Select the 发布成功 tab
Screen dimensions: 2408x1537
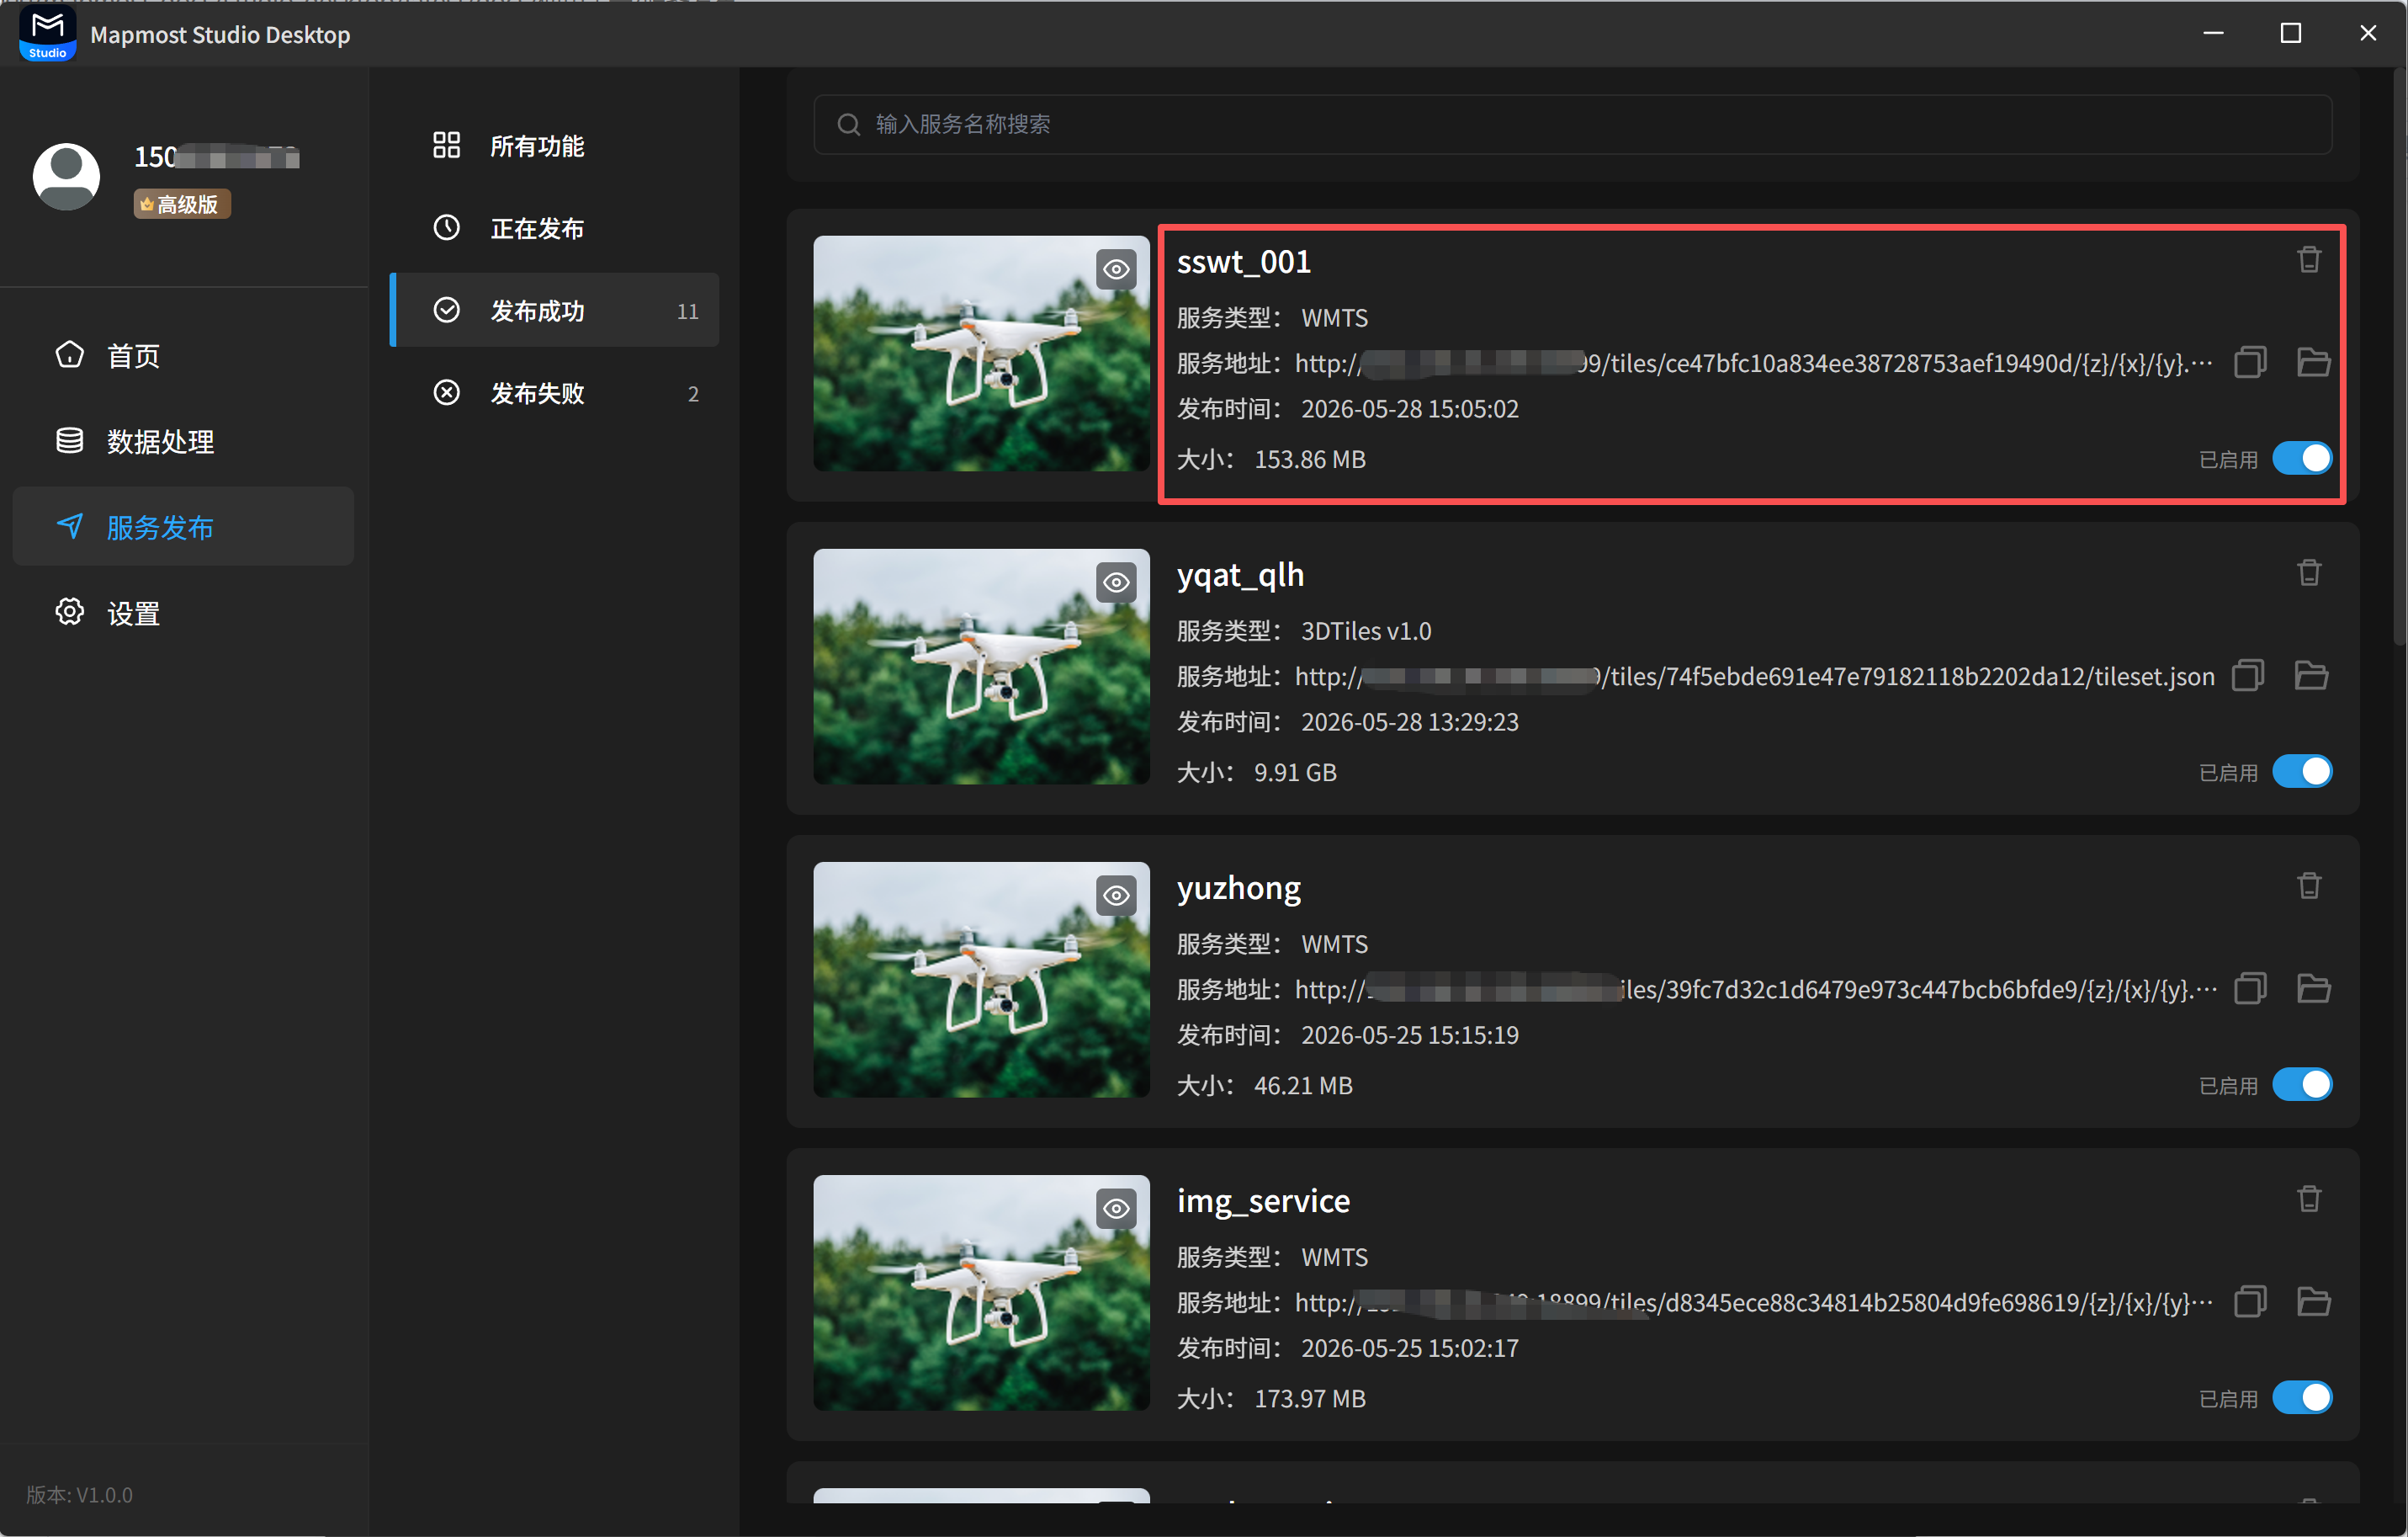pos(555,311)
